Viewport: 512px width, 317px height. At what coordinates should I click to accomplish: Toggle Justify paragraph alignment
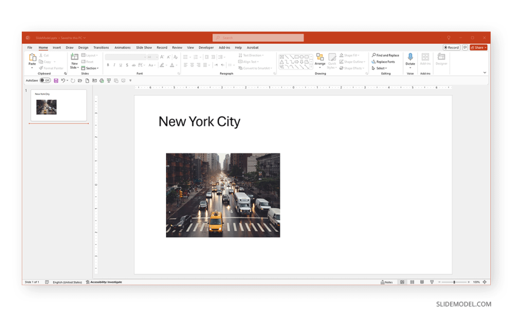click(205, 65)
